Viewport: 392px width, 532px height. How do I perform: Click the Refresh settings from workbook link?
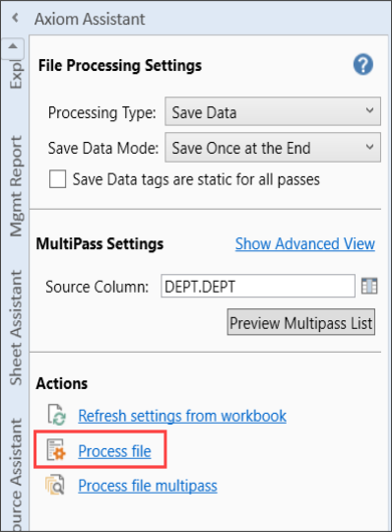[182, 416]
